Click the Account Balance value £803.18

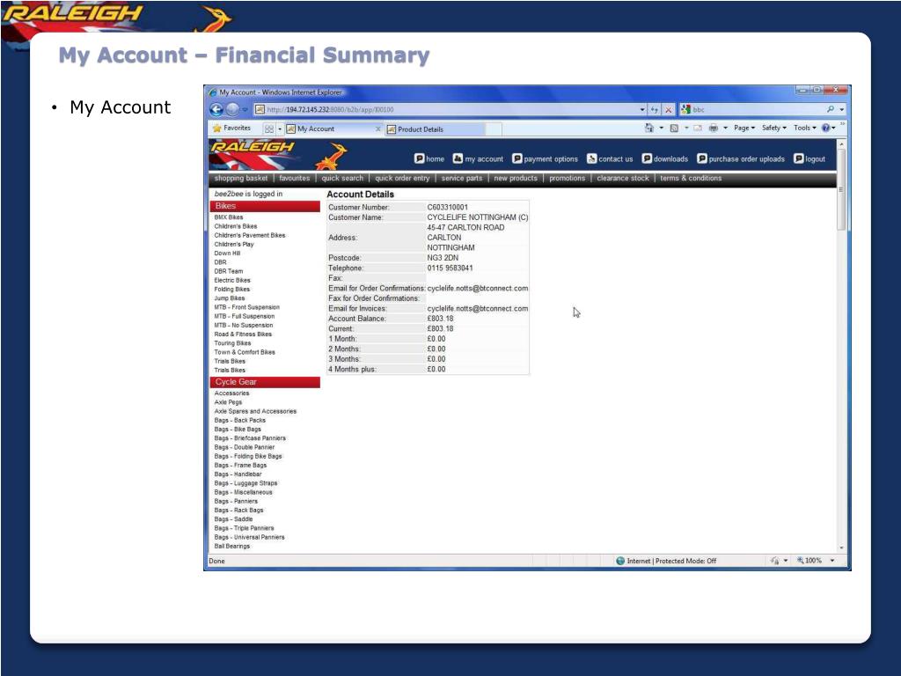click(x=440, y=319)
